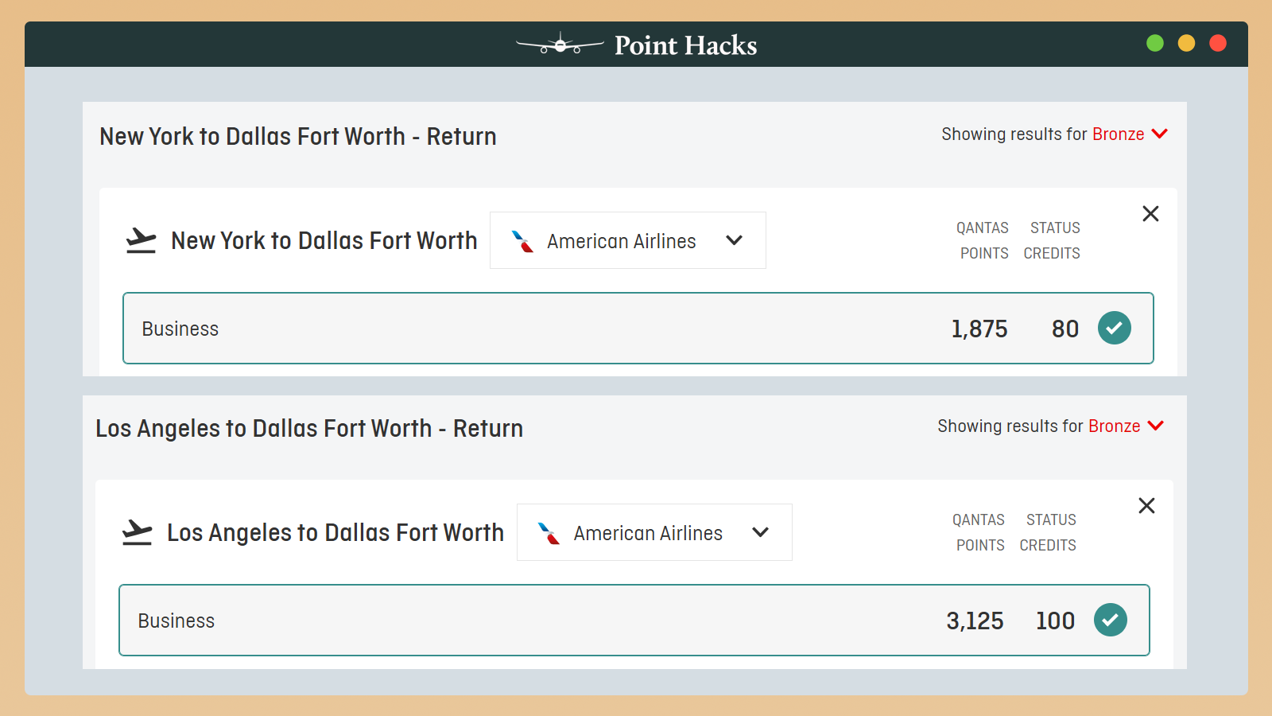Viewport: 1272px width, 716px height.
Task: Toggle the Los Angeles Business checkmark
Action: click(1111, 620)
